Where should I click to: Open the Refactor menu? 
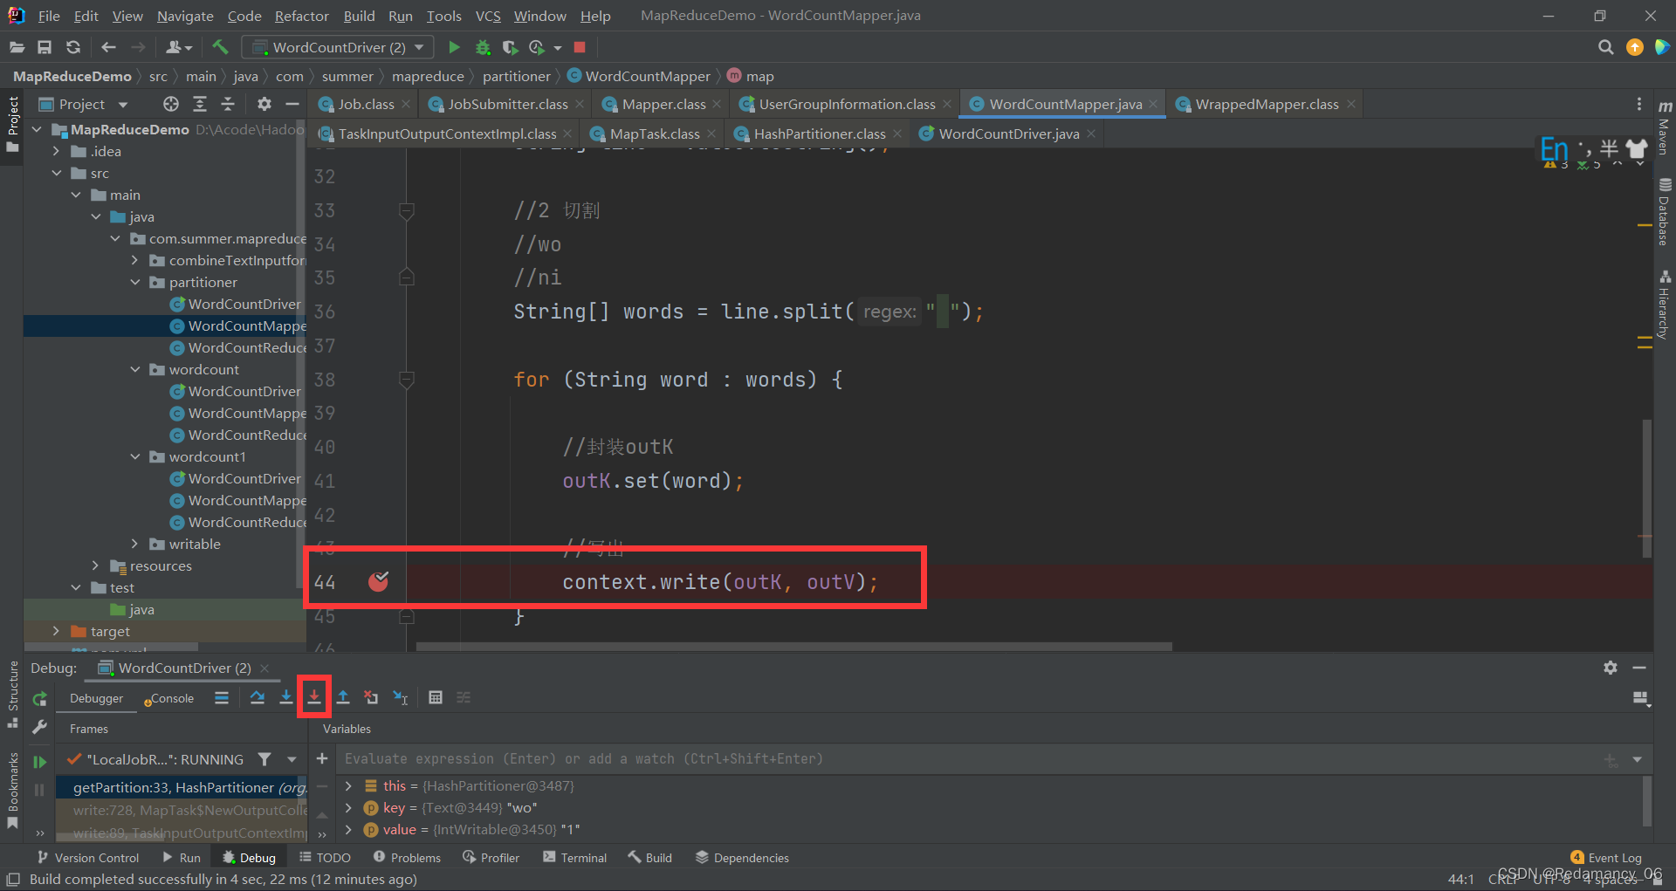301,16
